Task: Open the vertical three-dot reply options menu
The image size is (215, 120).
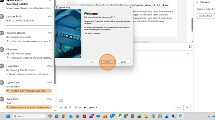Action: point(188,54)
